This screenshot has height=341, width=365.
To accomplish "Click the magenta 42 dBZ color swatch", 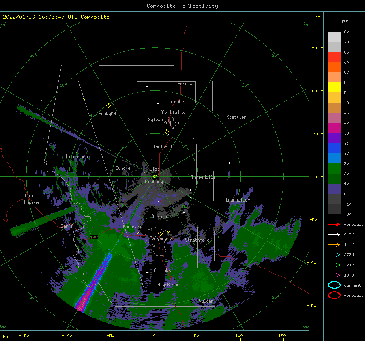I will [x=334, y=128].
